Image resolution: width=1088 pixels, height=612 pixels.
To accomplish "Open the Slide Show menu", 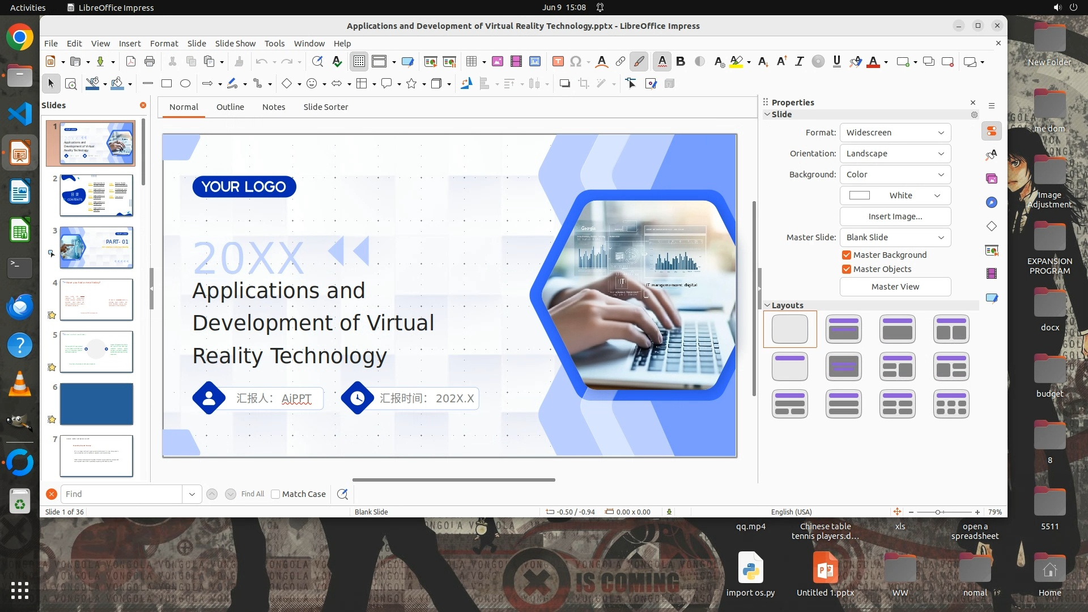I will pos(235,44).
